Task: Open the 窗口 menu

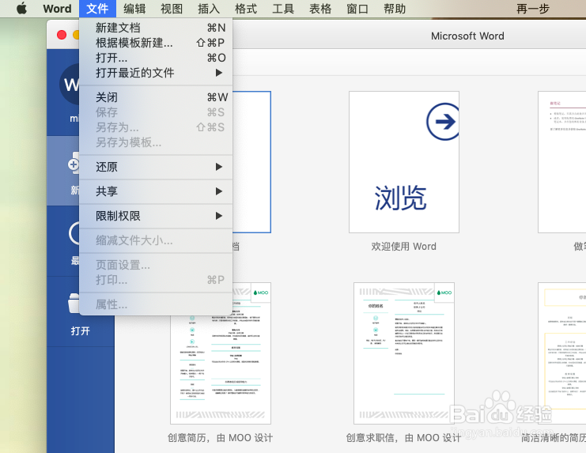Action: point(357,9)
